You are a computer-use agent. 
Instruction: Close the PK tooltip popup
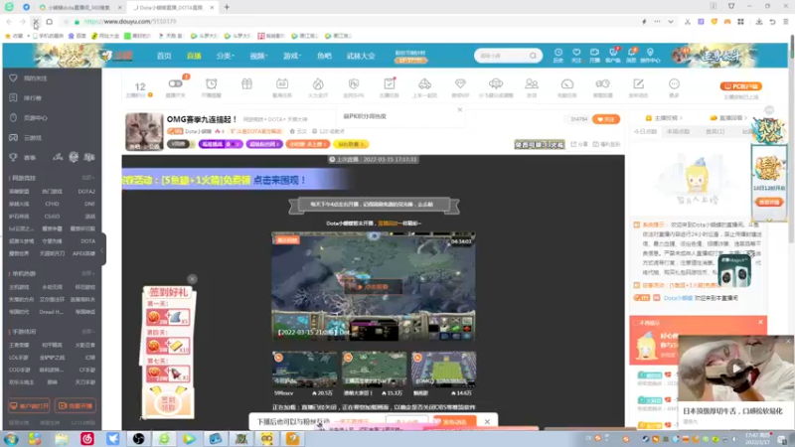click(460, 109)
